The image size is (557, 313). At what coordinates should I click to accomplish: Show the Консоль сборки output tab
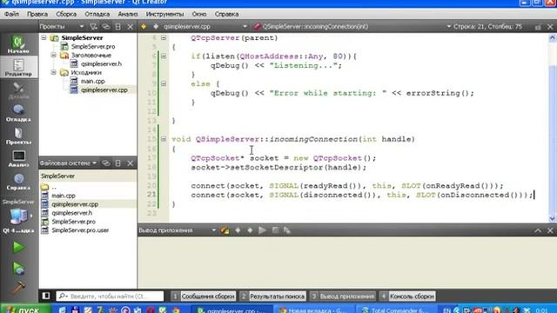407,296
